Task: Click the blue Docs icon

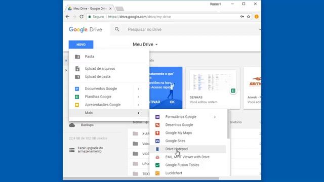Action: click(77, 89)
